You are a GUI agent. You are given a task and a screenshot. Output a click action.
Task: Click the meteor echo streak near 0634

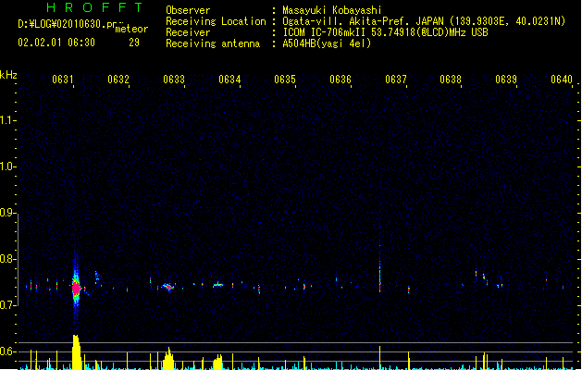tap(217, 285)
